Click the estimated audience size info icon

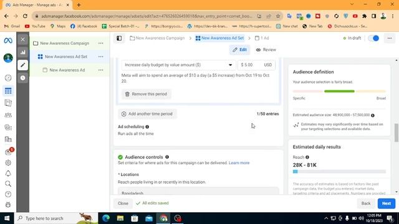pos(373,115)
